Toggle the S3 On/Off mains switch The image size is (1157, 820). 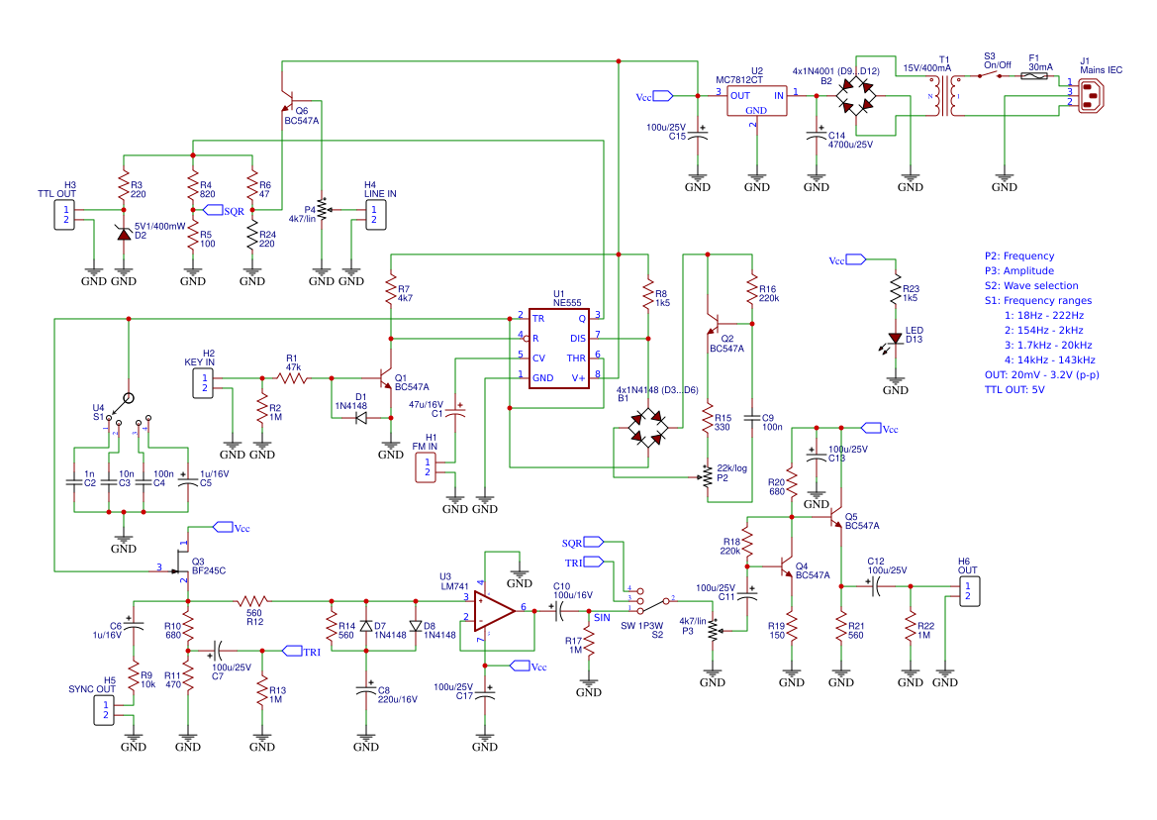988,75
